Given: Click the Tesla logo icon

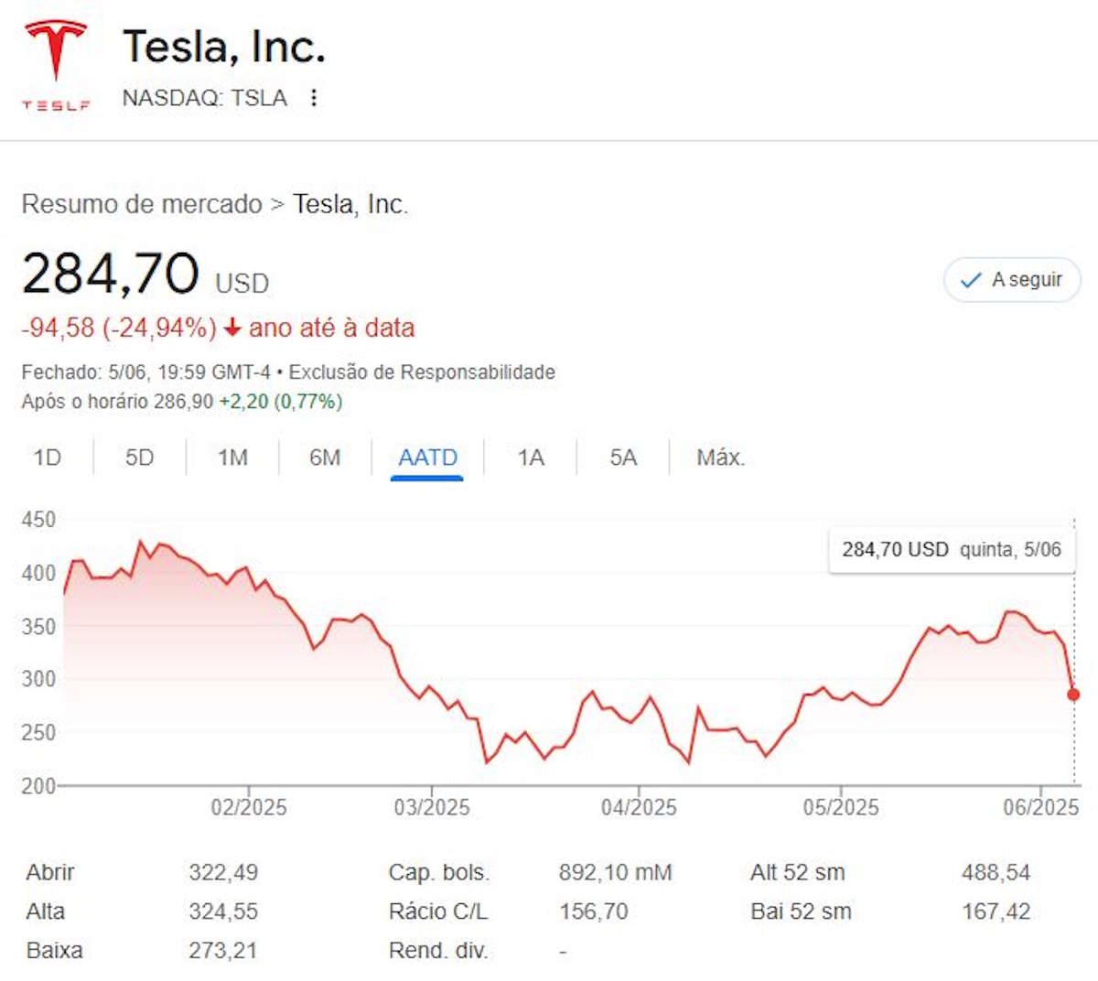Looking at the screenshot, I should [56, 64].
